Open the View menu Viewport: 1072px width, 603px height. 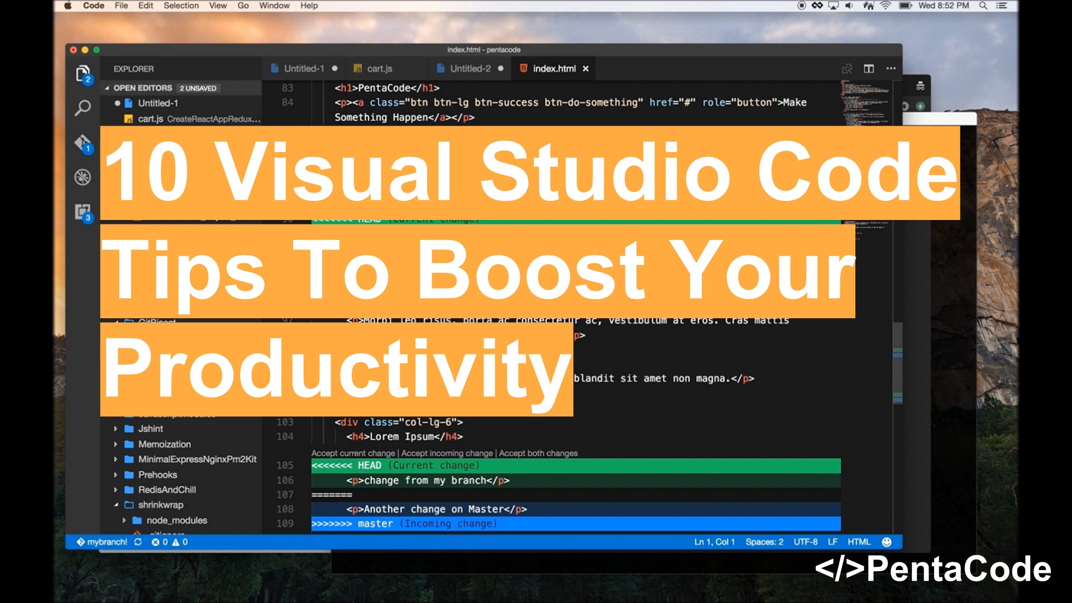218,6
